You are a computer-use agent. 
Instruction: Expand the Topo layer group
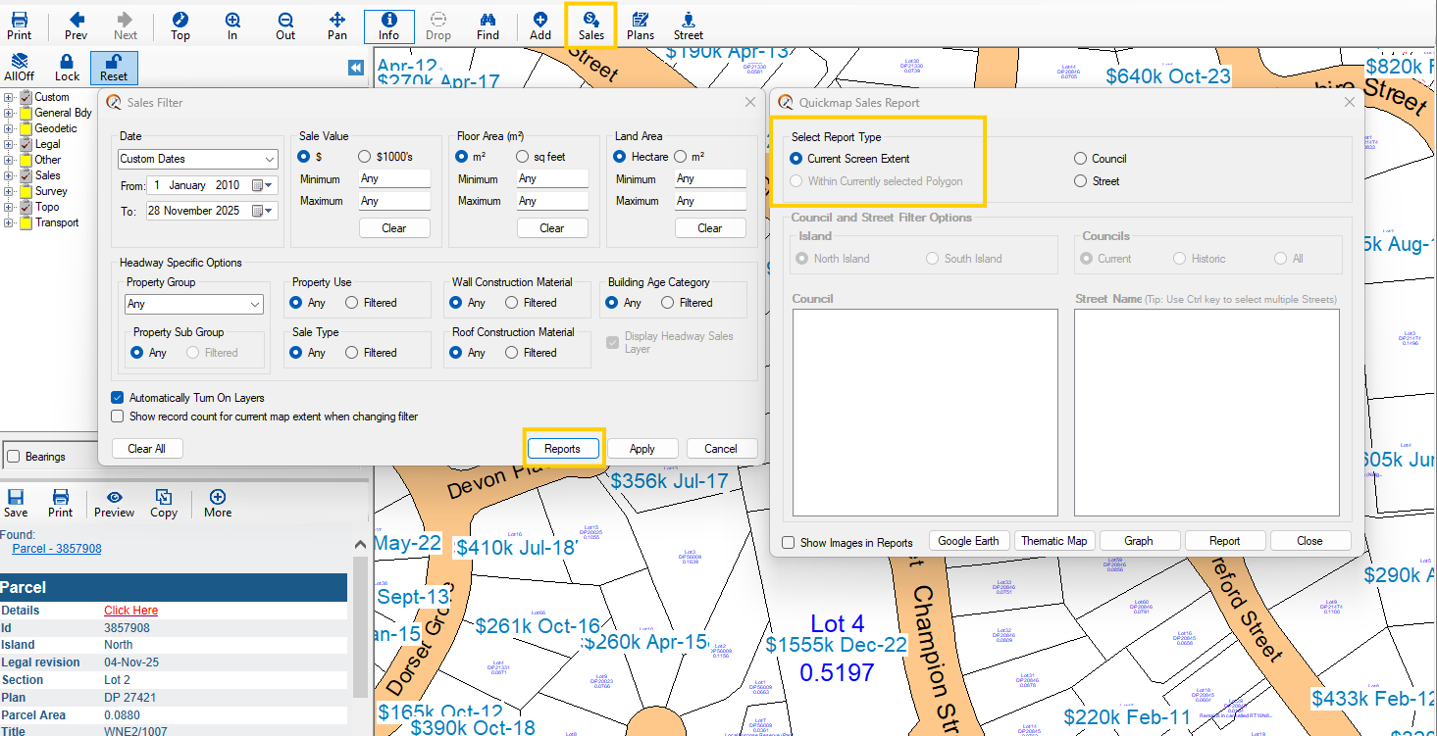[x=8, y=206]
